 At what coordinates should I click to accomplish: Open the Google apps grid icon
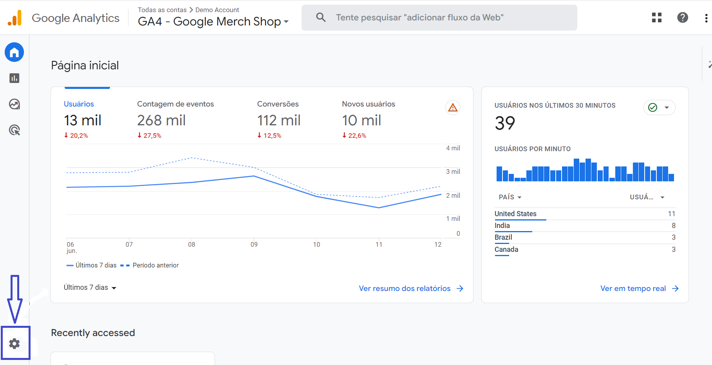[x=657, y=18]
